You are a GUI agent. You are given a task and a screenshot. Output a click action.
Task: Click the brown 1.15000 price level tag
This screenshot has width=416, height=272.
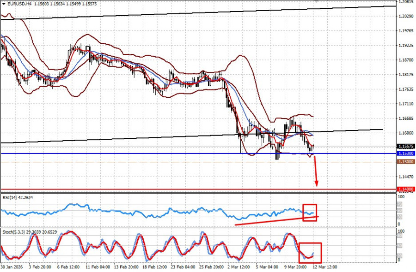pos(406,162)
